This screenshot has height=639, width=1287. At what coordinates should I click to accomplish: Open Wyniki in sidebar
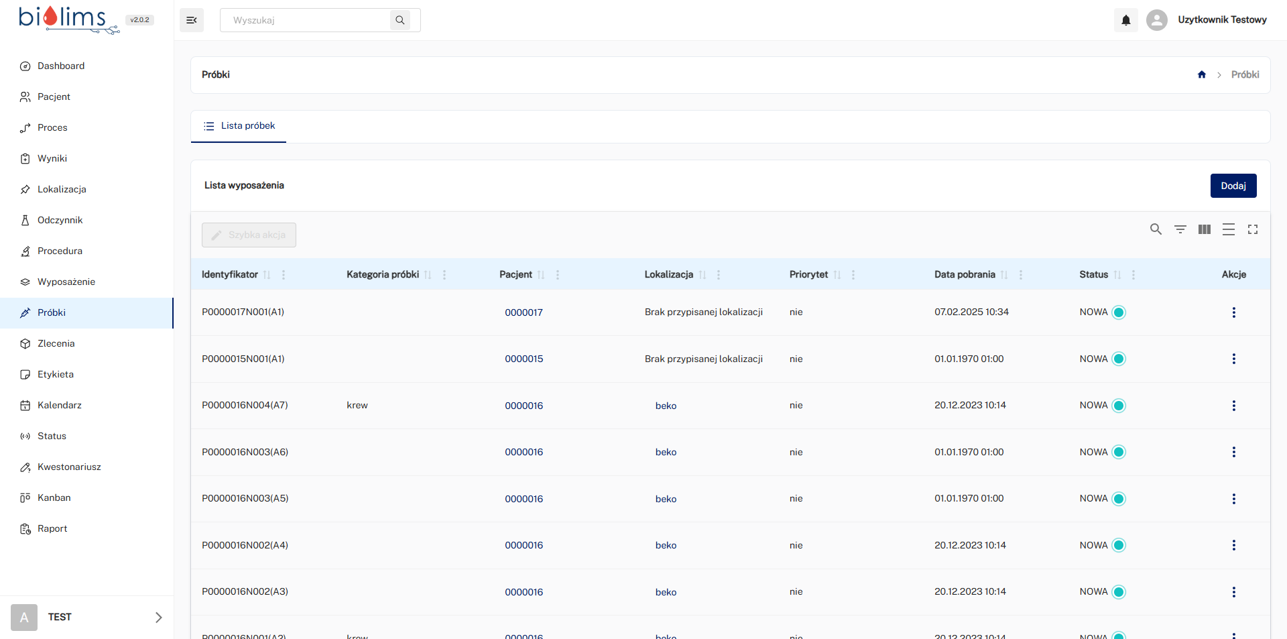click(x=86, y=158)
